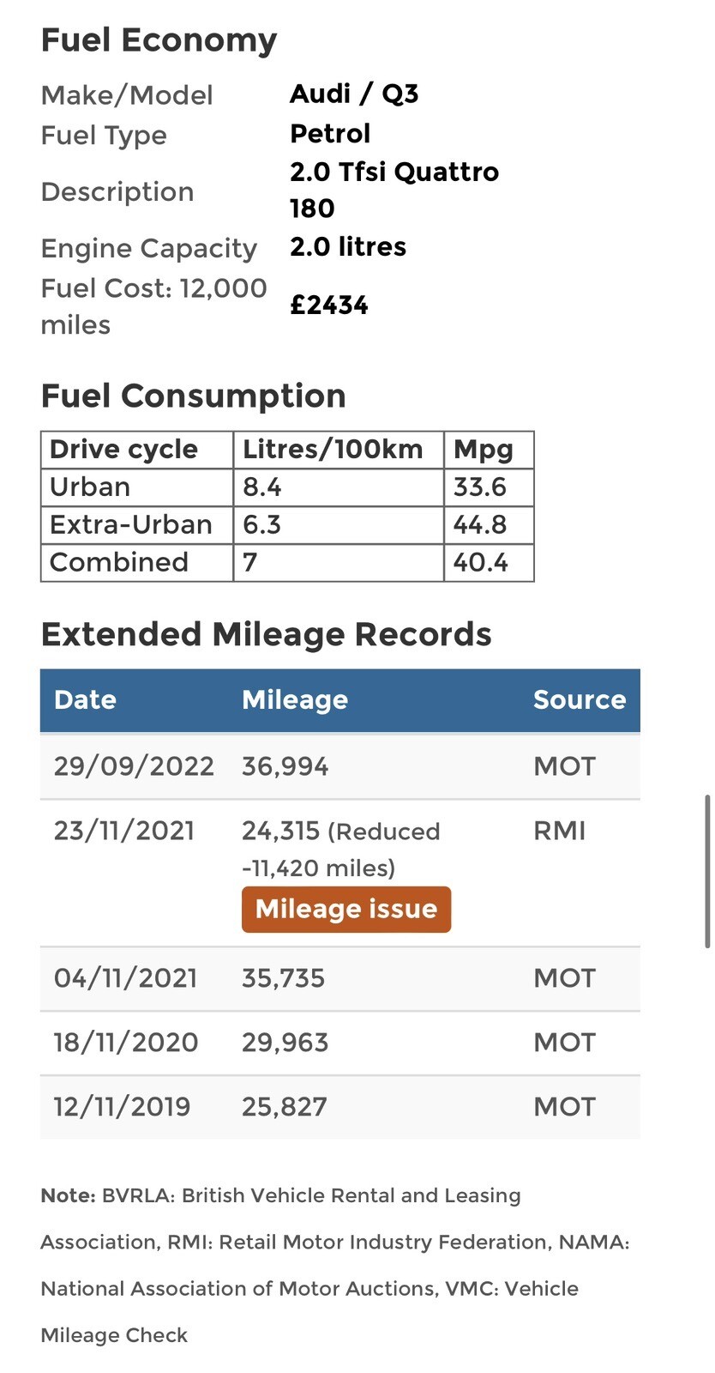Click the orange Mileage issue badge
Screen dimensions: 715x1373
345,909
